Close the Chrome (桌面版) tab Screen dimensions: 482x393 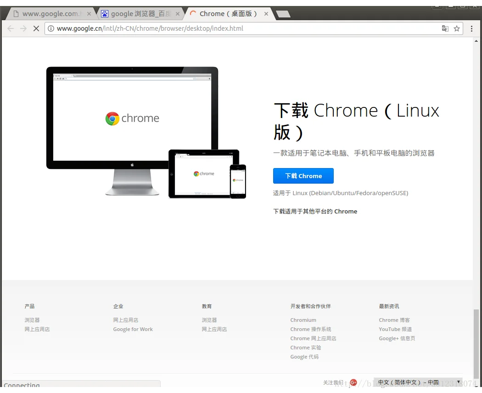pos(266,14)
